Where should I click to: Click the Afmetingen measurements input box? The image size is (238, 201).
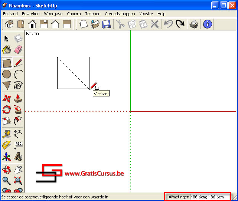point(210,197)
